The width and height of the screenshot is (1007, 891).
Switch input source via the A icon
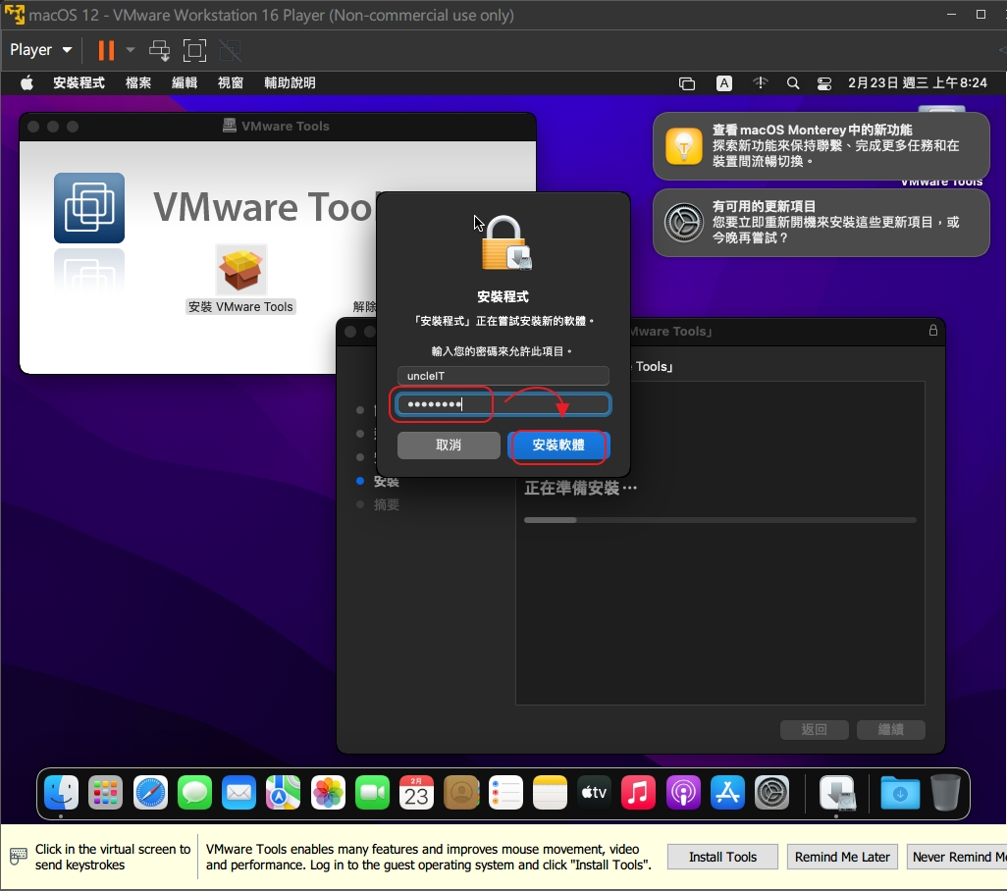tap(723, 83)
